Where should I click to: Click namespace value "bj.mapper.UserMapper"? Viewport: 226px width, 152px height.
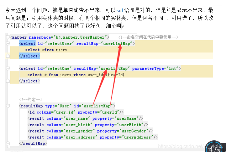[x=80, y=37]
